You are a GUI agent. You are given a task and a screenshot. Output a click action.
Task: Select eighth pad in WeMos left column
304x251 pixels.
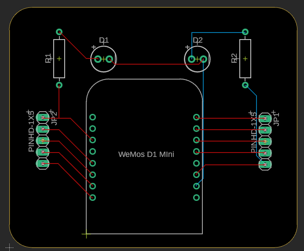coord(93,197)
